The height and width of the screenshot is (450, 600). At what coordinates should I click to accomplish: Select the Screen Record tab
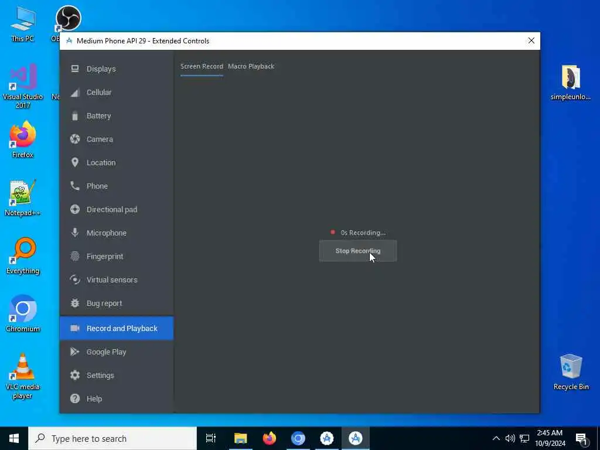(x=202, y=66)
